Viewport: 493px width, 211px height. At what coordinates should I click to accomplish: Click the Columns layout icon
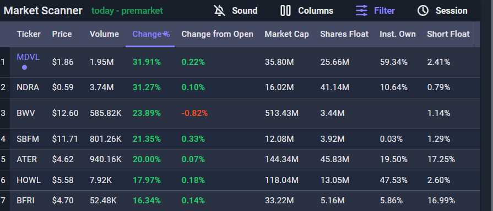pos(285,10)
